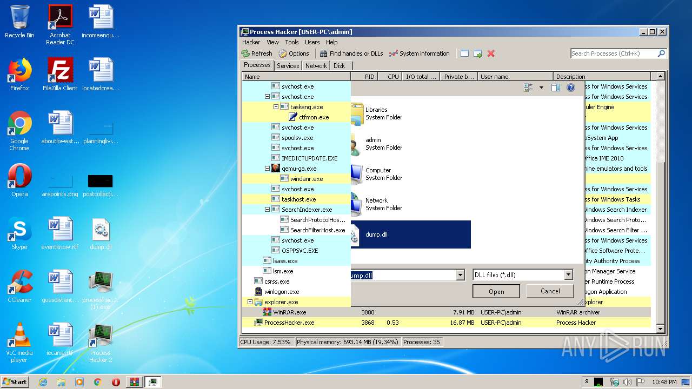Click Internet Explorer taskbar icon

[43, 382]
